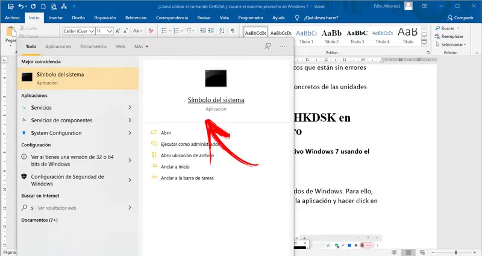
Task: Collapse the ribbon with the up chevron
Action: (x=477, y=53)
